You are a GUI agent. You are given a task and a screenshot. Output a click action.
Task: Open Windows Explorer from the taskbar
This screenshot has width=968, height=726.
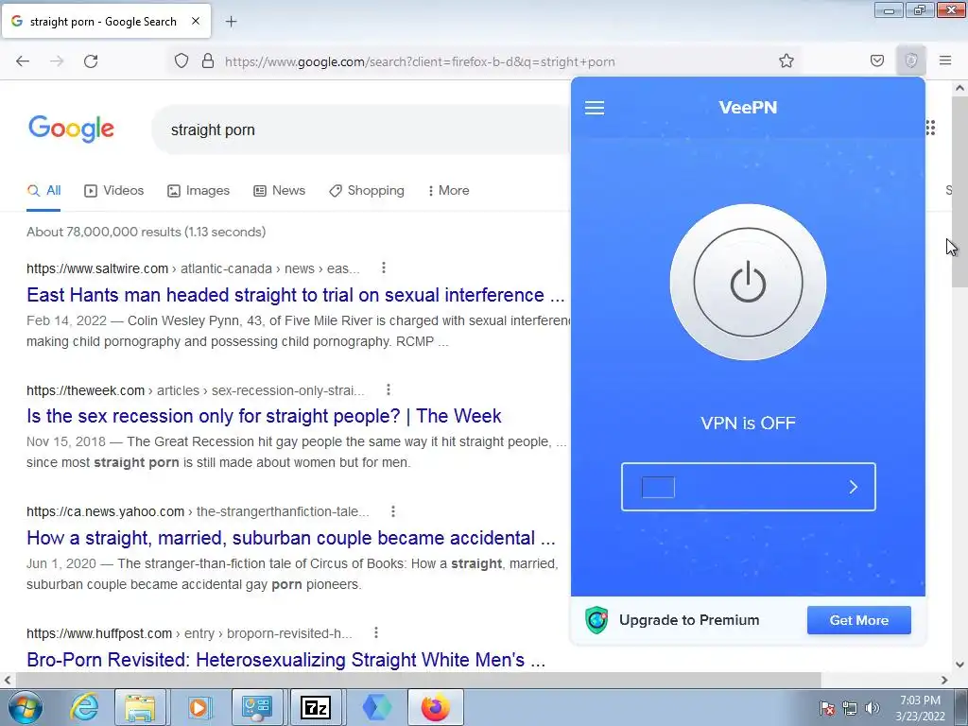[140, 707]
